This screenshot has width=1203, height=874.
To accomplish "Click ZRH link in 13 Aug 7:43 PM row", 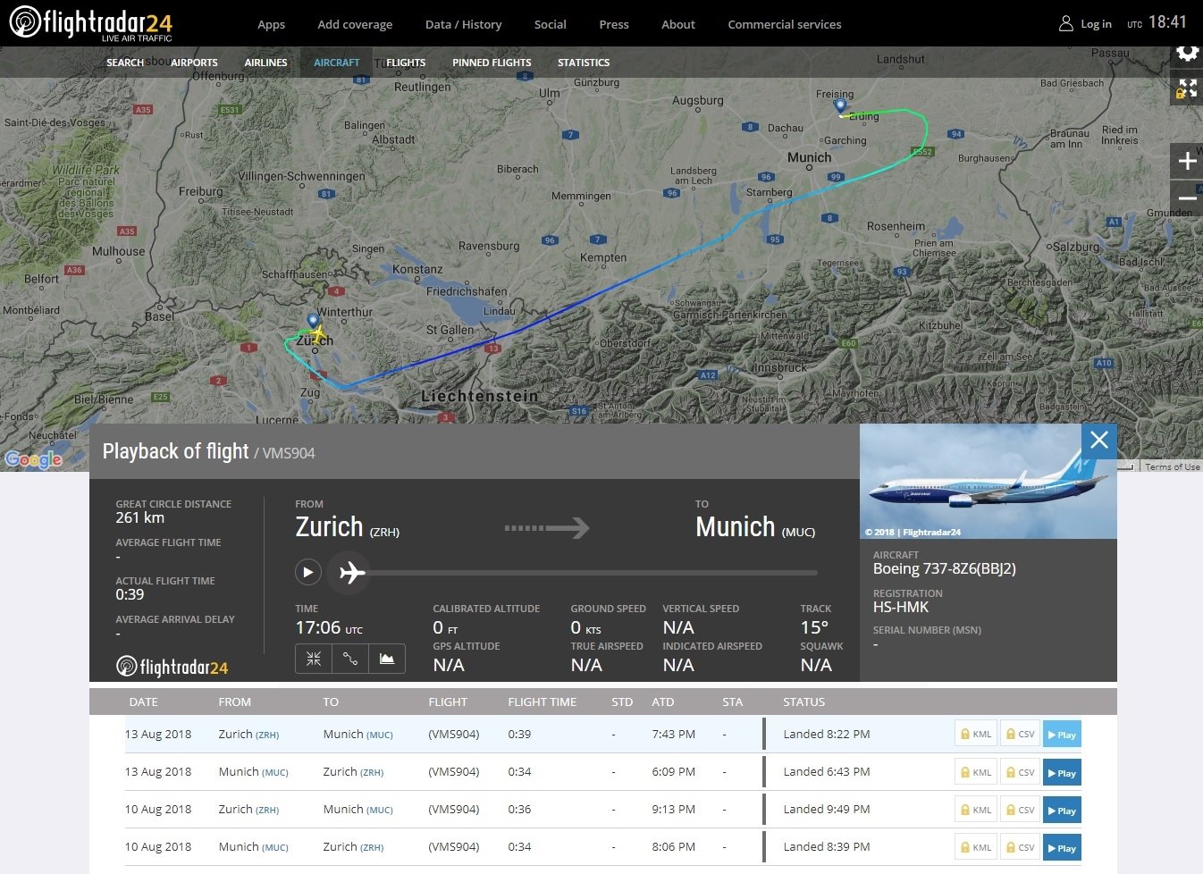I will coord(267,735).
